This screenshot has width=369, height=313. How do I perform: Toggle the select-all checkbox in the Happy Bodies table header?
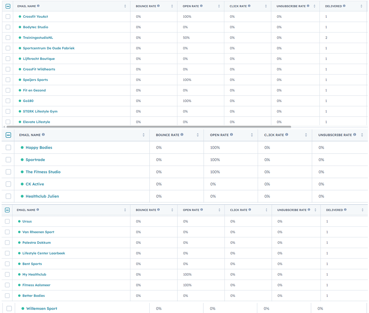(8, 135)
